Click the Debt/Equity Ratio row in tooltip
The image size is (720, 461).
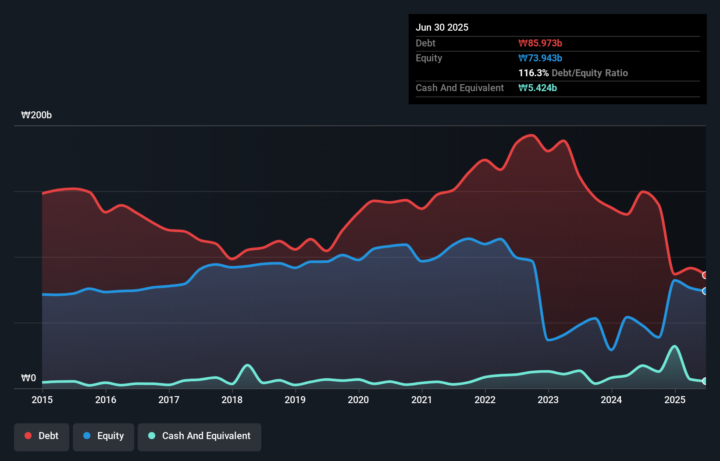point(573,73)
